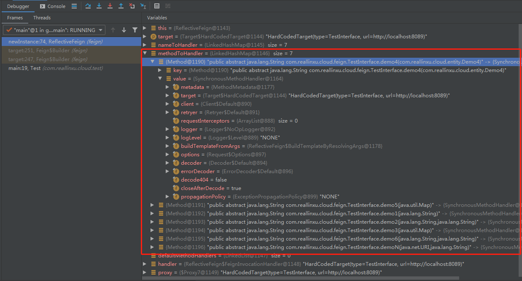522x281 pixels.
Task: Click the Show Execution Point icon
Action: 74,6
